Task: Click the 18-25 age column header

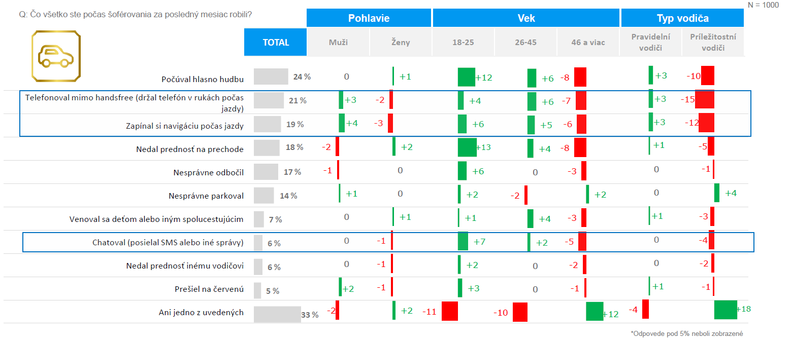Action: (x=463, y=43)
